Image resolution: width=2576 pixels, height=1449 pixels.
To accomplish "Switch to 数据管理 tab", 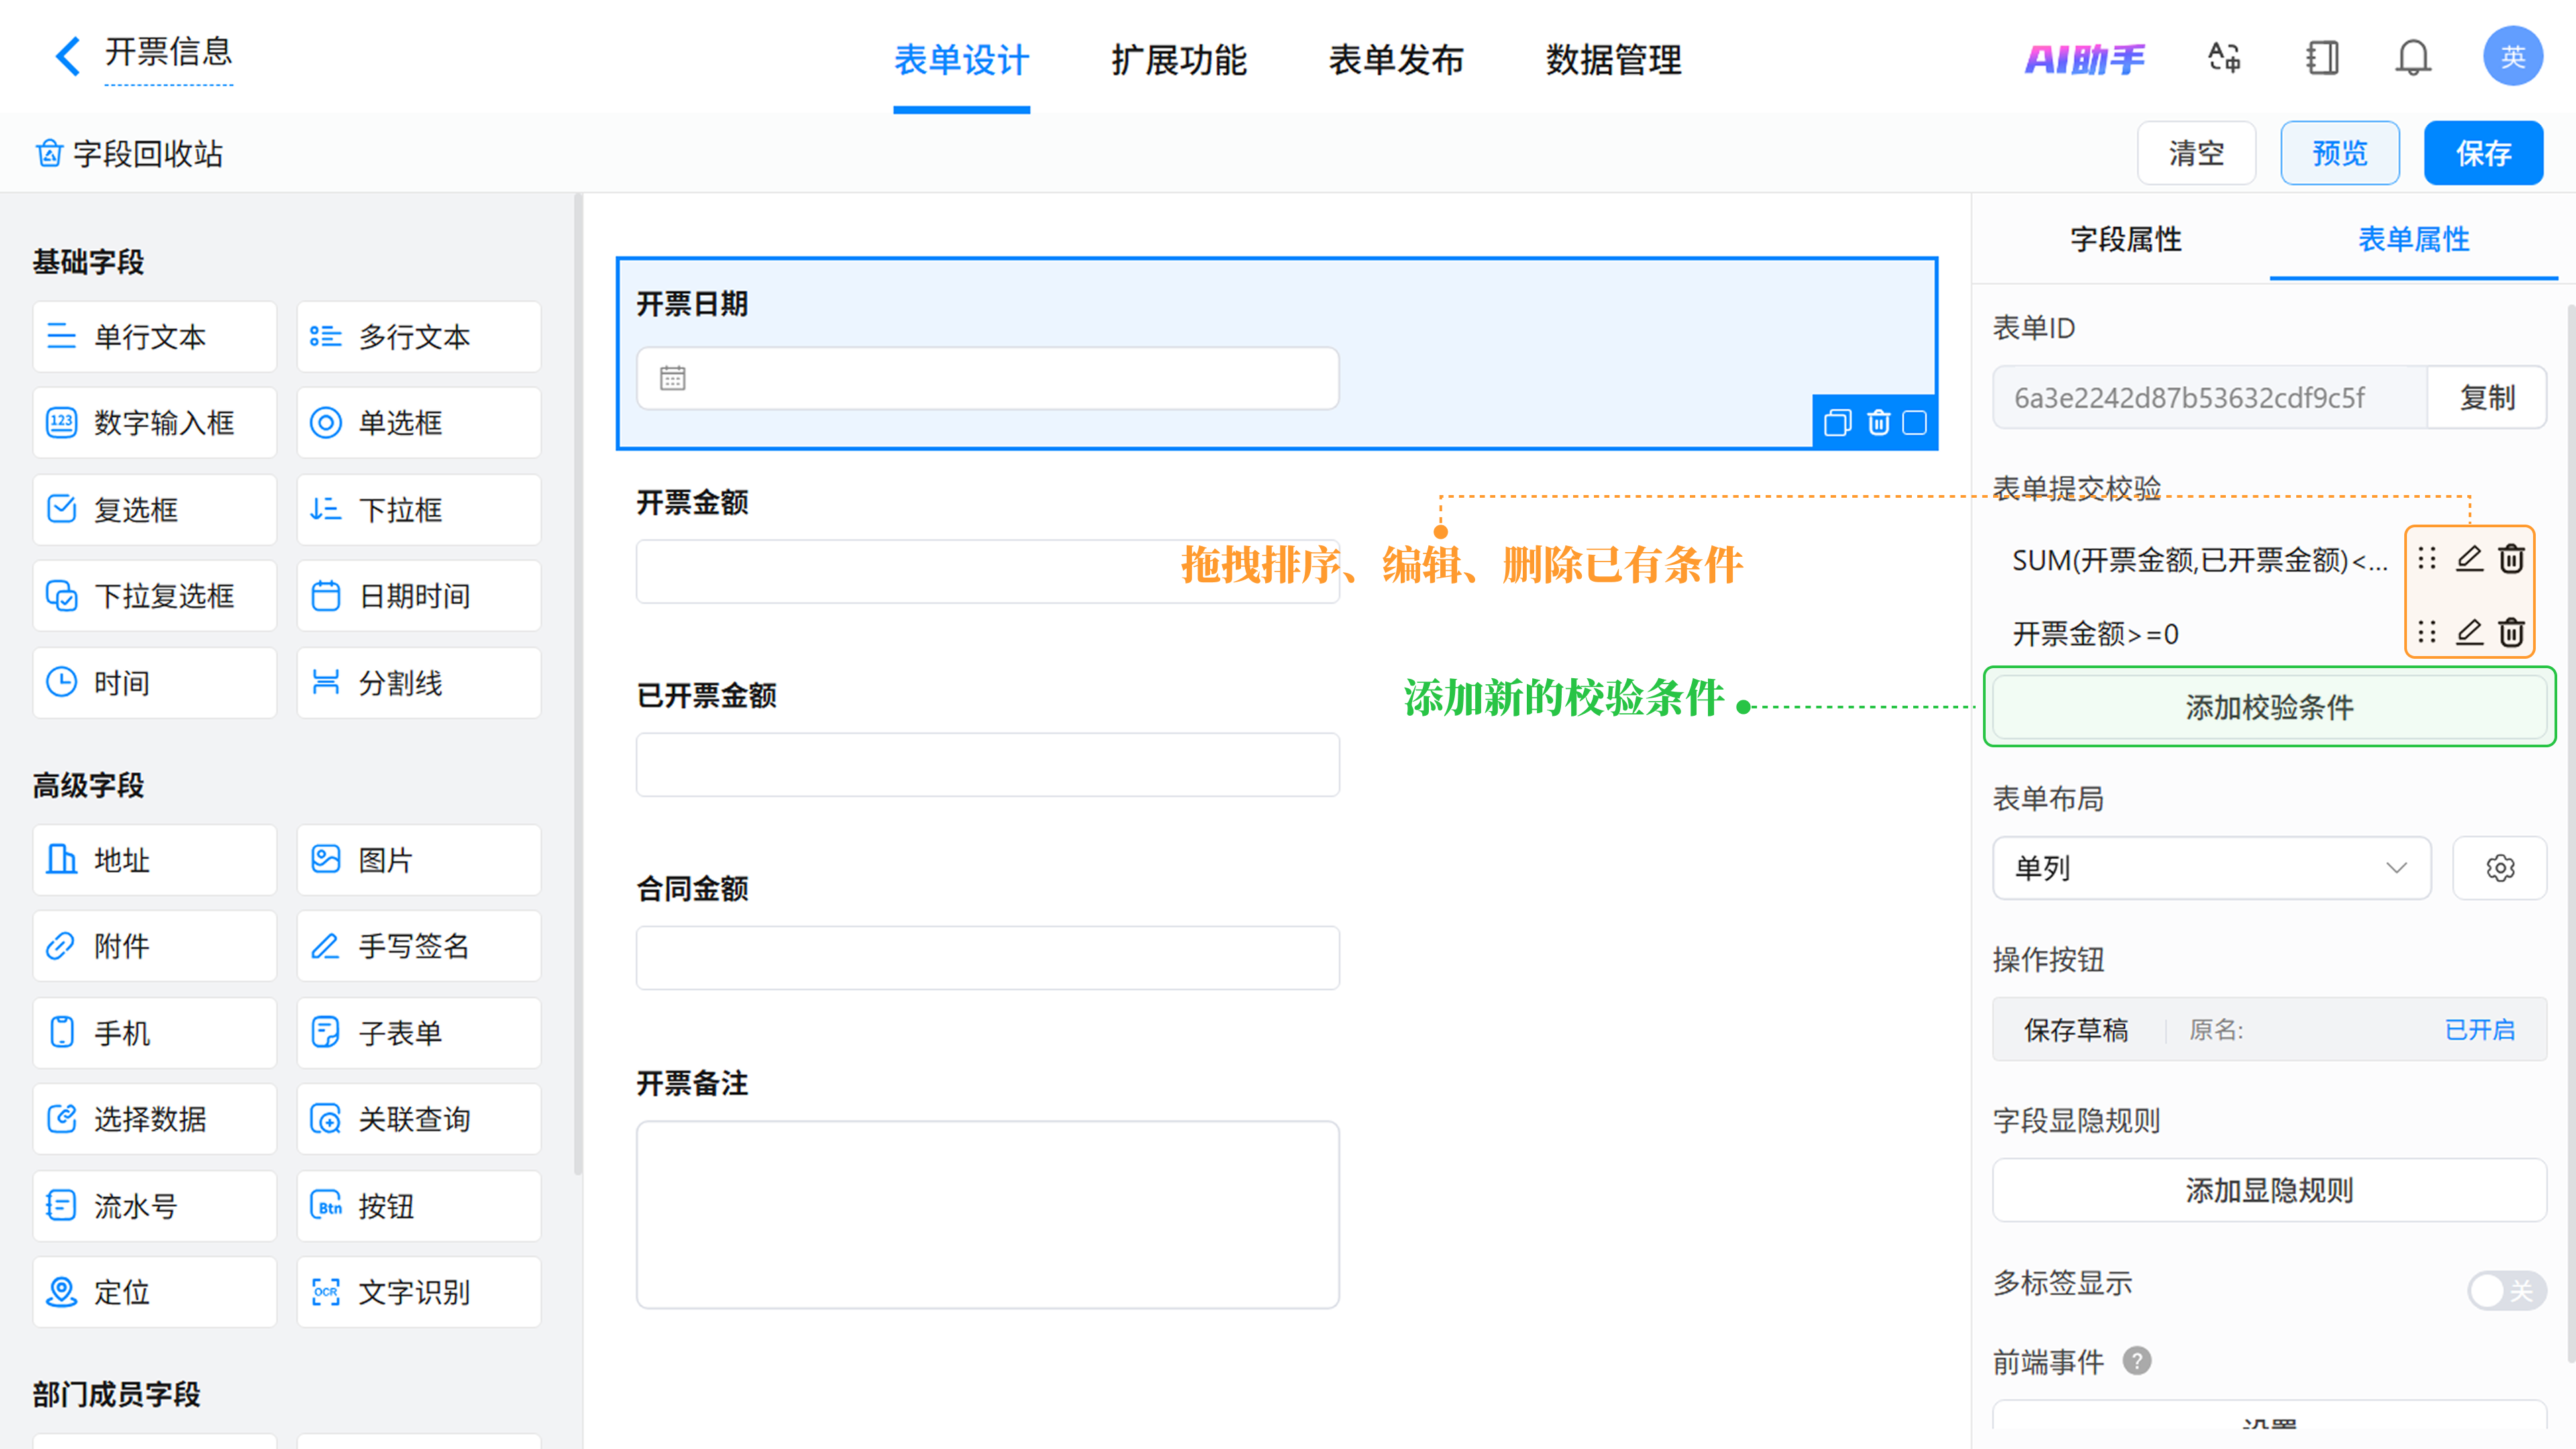I will (1614, 60).
